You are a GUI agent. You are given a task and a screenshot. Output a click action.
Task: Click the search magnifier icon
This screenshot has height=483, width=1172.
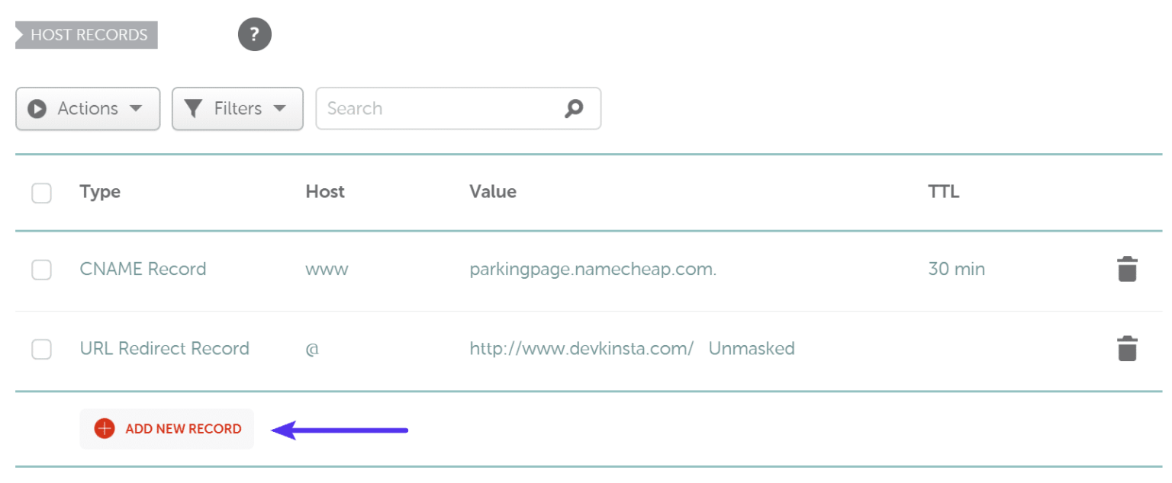573,108
